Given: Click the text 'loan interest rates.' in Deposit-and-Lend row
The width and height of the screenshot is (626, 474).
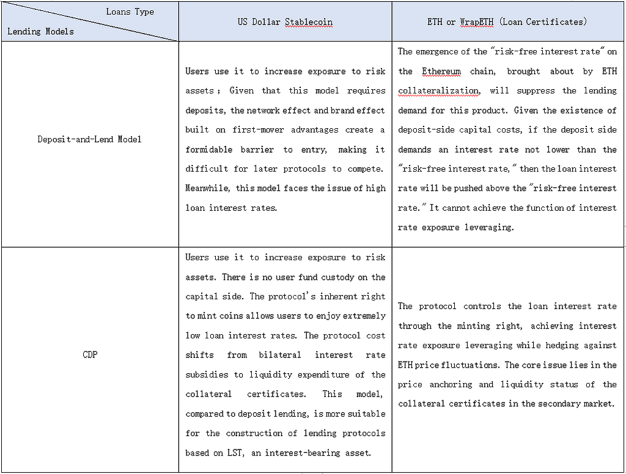Looking at the screenshot, I should click(231, 208).
